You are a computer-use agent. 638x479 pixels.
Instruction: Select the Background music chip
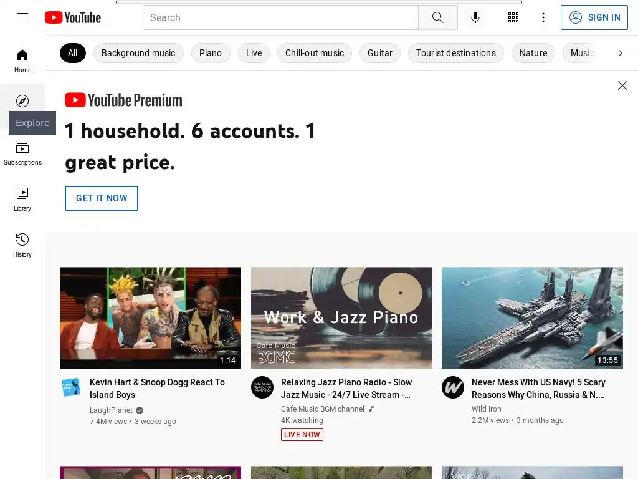(138, 53)
